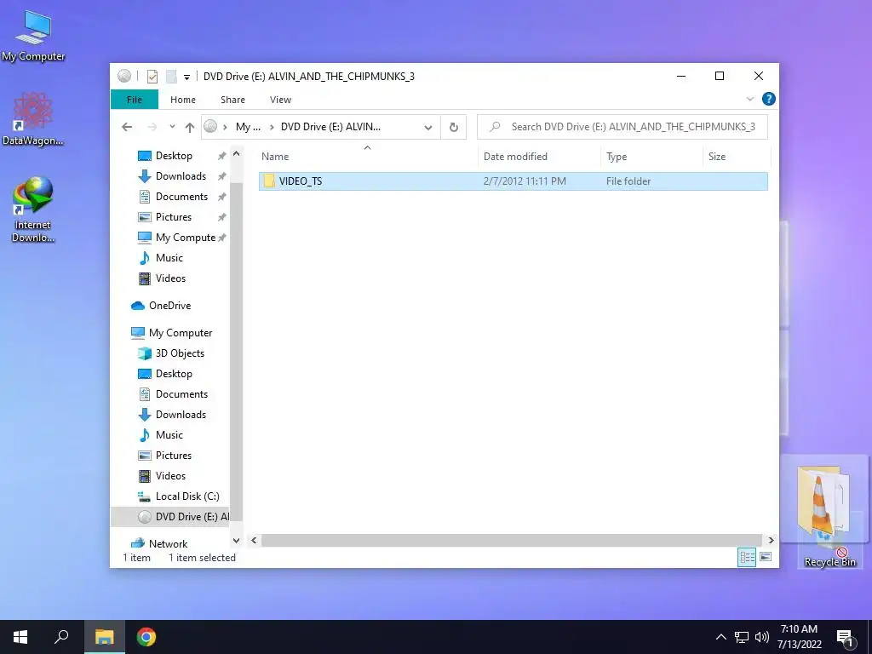This screenshot has height=654, width=872.
Task: Click File Explorer taskbar icon
Action: (x=105, y=637)
